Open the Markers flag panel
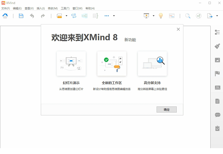Viewport: 223px width, 154px height. (x=217, y=74)
